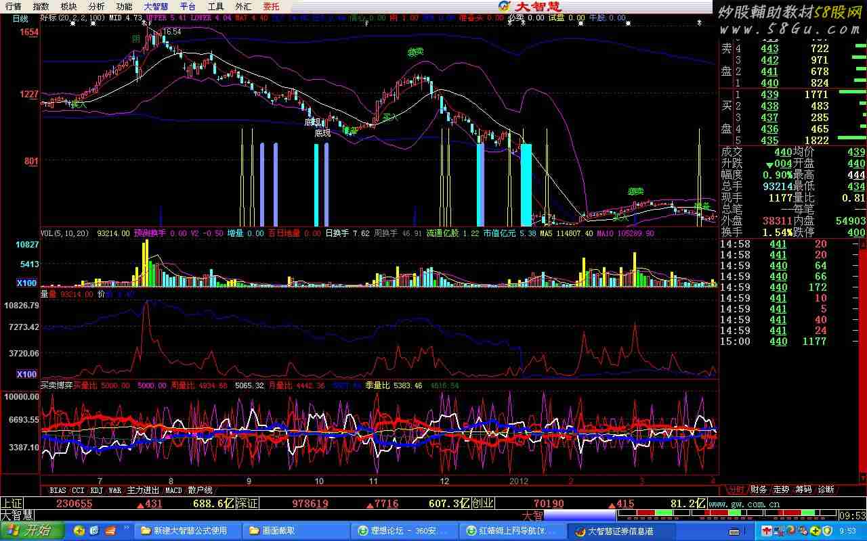Select the BIAS indicator tab
The height and width of the screenshot is (541, 867).
point(58,490)
